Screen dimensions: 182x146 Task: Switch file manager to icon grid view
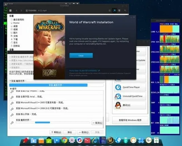point(110,11)
